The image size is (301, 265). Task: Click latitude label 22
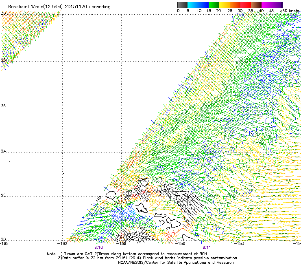[3, 195]
